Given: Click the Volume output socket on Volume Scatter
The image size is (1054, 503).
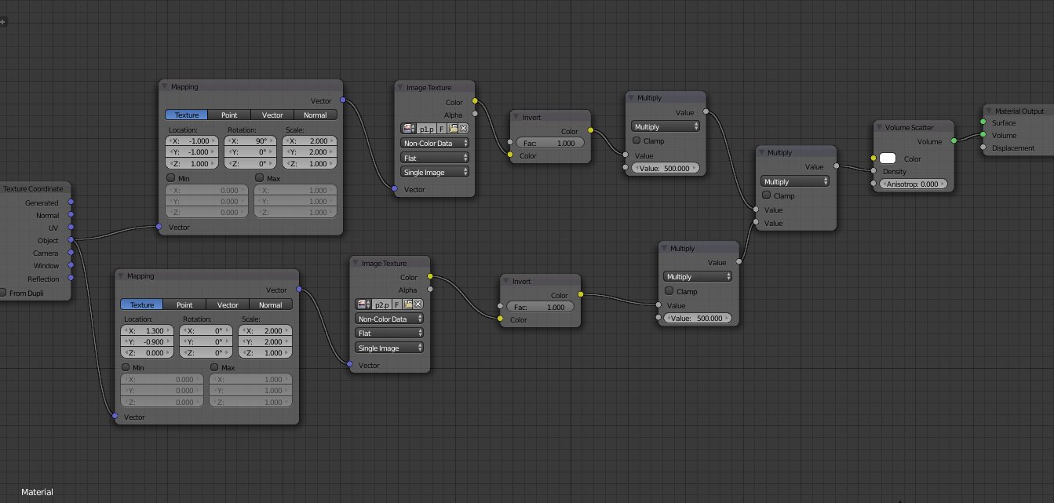Looking at the screenshot, I should coord(954,141).
